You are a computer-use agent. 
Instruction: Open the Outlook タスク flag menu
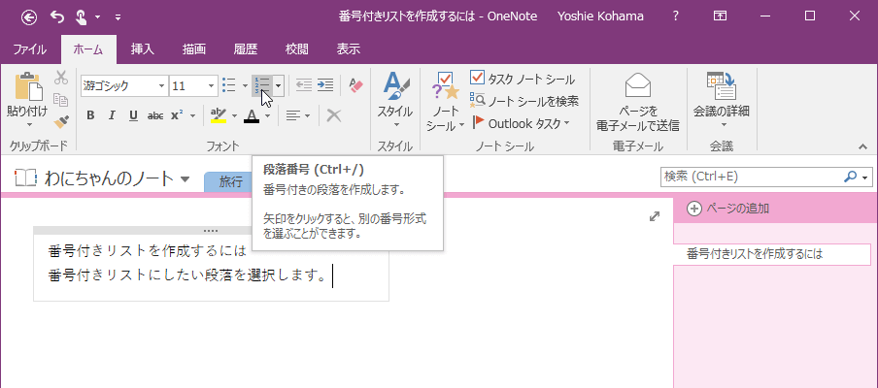click(522, 123)
